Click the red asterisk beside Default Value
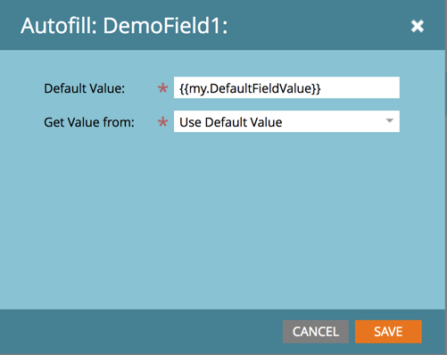 (162, 88)
